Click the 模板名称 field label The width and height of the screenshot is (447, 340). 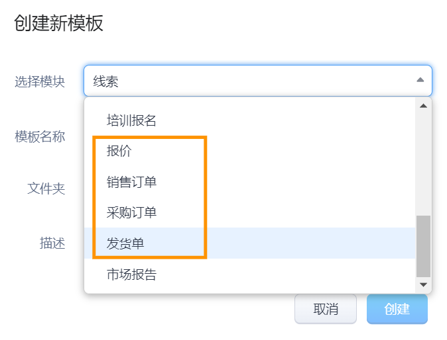pyautogui.click(x=40, y=136)
